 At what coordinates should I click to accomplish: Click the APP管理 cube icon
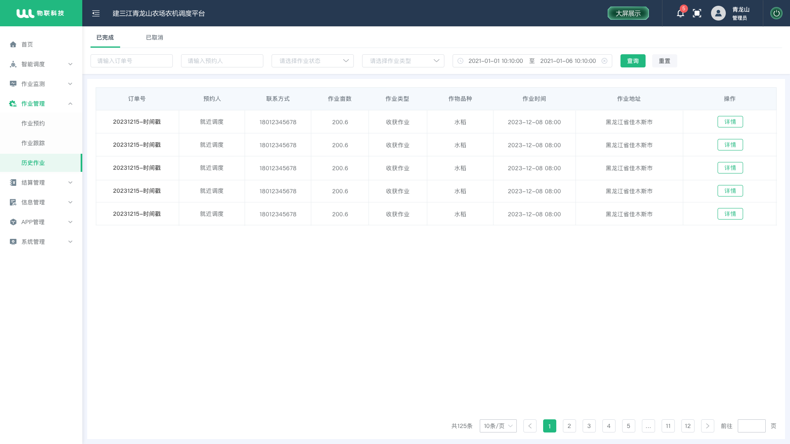pos(13,222)
